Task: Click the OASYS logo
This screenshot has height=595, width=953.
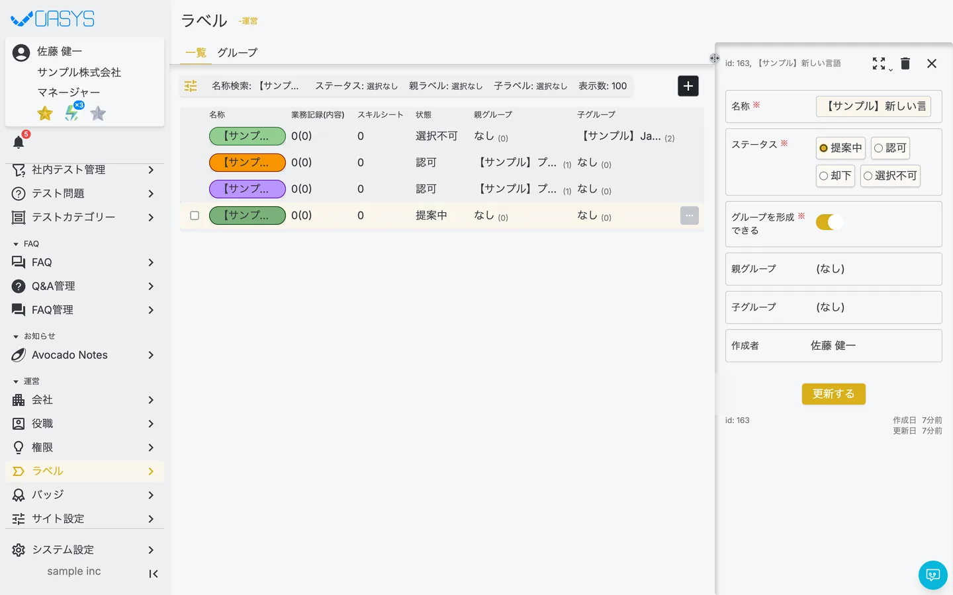Action: click(x=53, y=19)
